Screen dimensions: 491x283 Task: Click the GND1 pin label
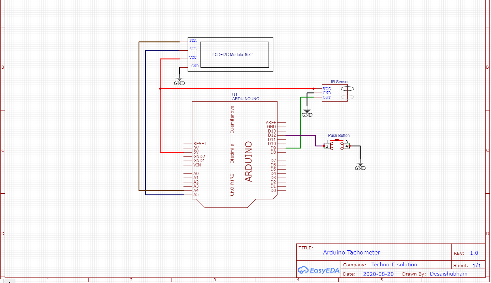(x=199, y=161)
